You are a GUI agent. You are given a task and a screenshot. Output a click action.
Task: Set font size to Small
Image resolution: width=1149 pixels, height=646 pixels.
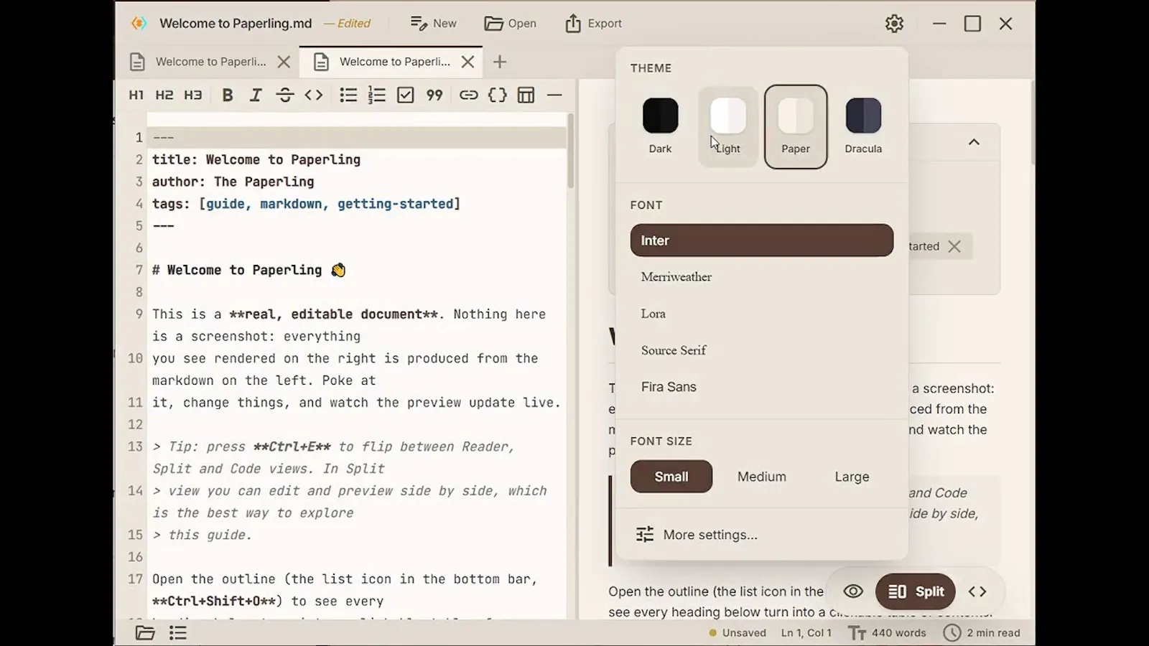[671, 477]
